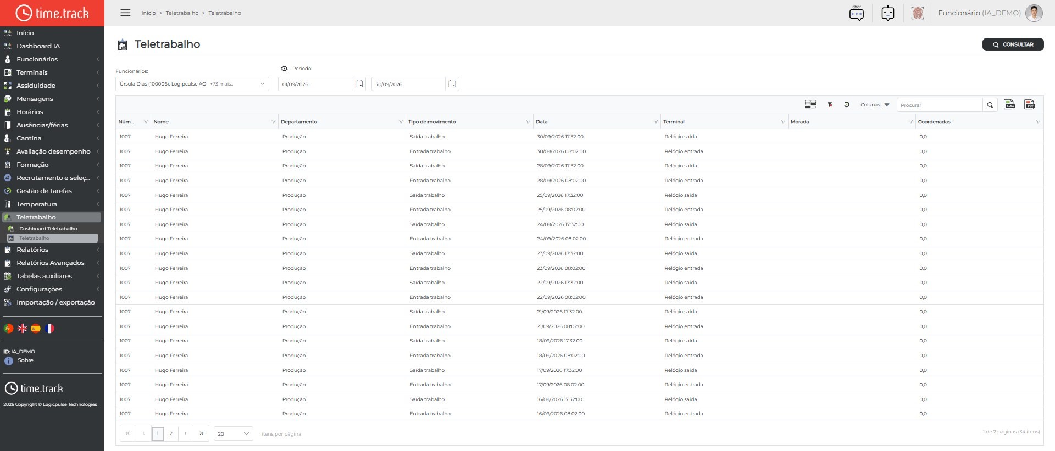Image resolution: width=1055 pixels, height=451 pixels.
Task: Click the start date field 01/09/2026
Action: point(315,84)
